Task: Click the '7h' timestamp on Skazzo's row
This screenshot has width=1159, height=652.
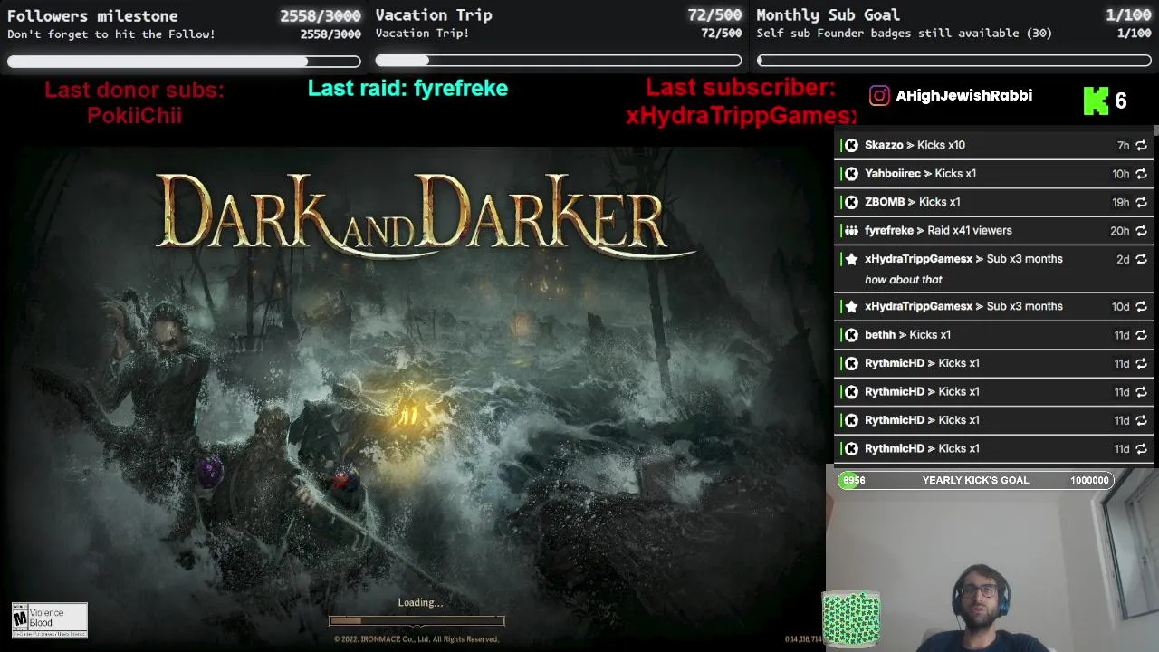Action: (x=1123, y=145)
